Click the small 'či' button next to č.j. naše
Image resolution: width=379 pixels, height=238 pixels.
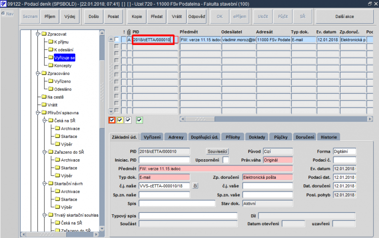(195, 186)
